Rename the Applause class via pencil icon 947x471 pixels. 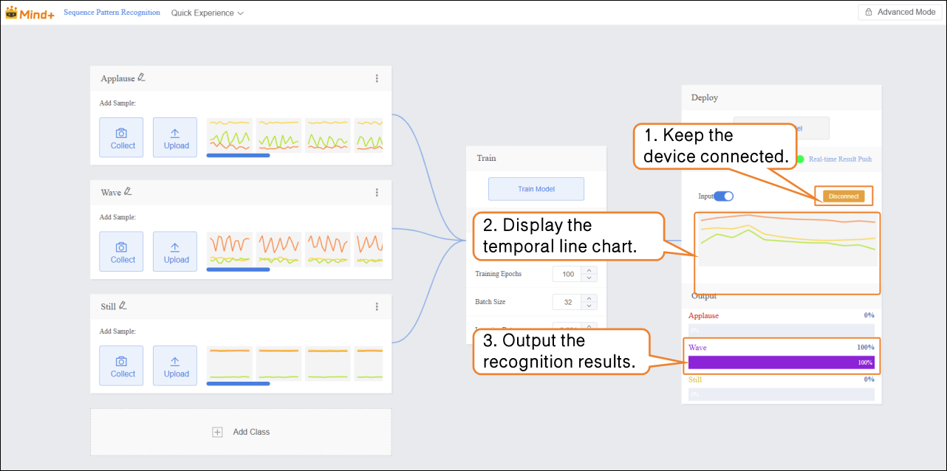141,78
